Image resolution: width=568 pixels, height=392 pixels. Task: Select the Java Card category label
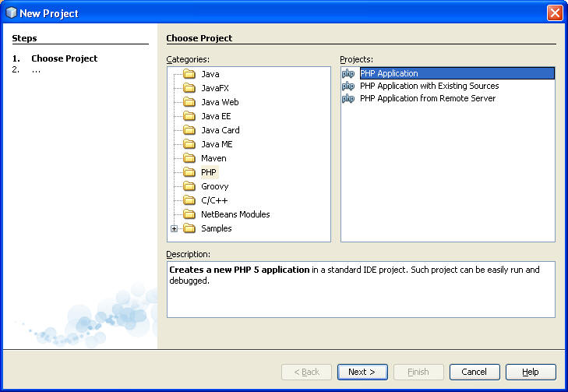pos(220,130)
